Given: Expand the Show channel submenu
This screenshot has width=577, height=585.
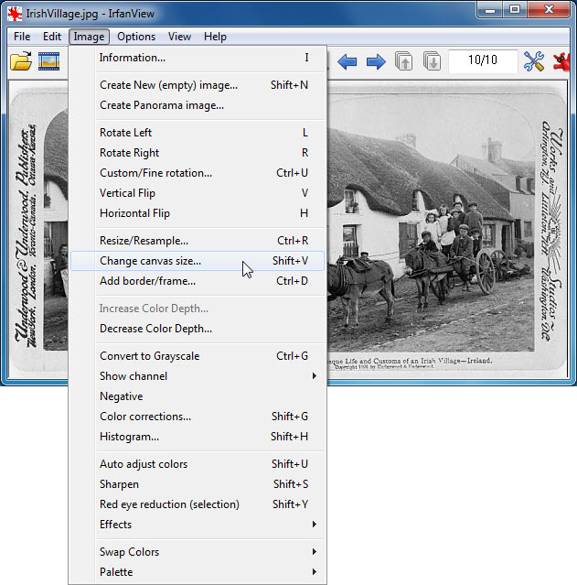Looking at the screenshot, I should pyautogui.click(x=198, y=376).
